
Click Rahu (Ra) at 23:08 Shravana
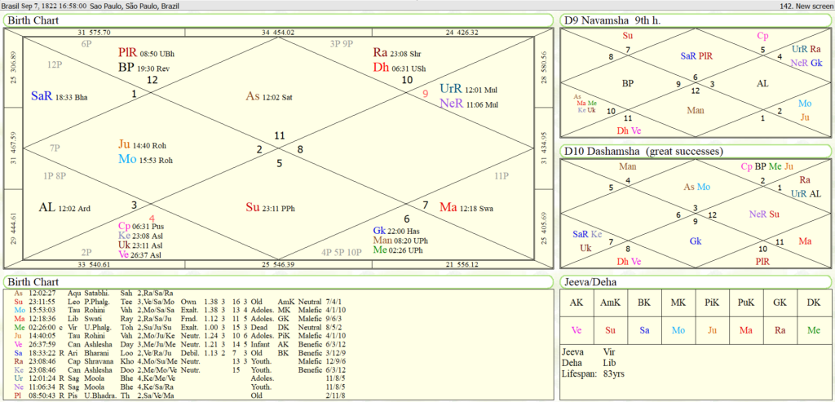380,53
